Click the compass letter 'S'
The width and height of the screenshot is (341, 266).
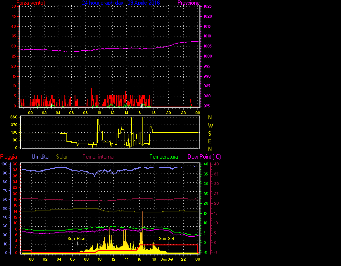coord(209,134)
